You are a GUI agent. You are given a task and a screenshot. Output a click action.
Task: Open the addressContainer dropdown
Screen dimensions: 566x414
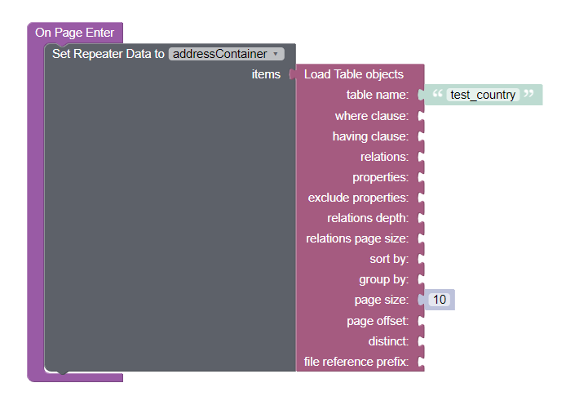coord(227,54)
